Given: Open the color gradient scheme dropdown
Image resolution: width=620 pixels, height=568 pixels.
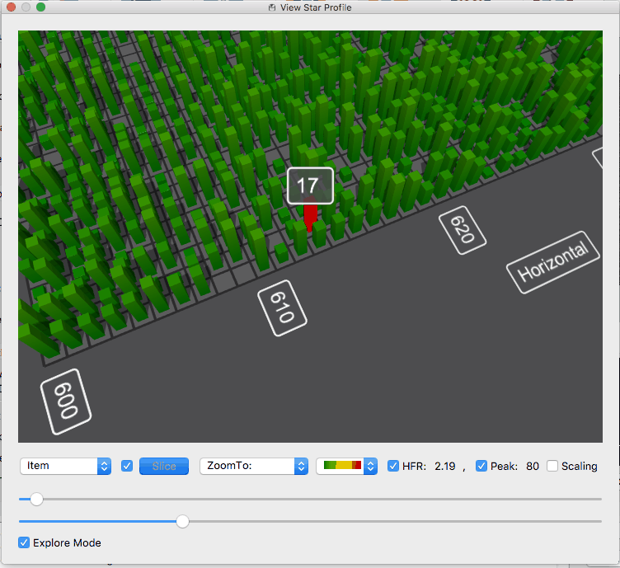Looking at the screenshot, I should pyautogui.click(x=346, y=466).
